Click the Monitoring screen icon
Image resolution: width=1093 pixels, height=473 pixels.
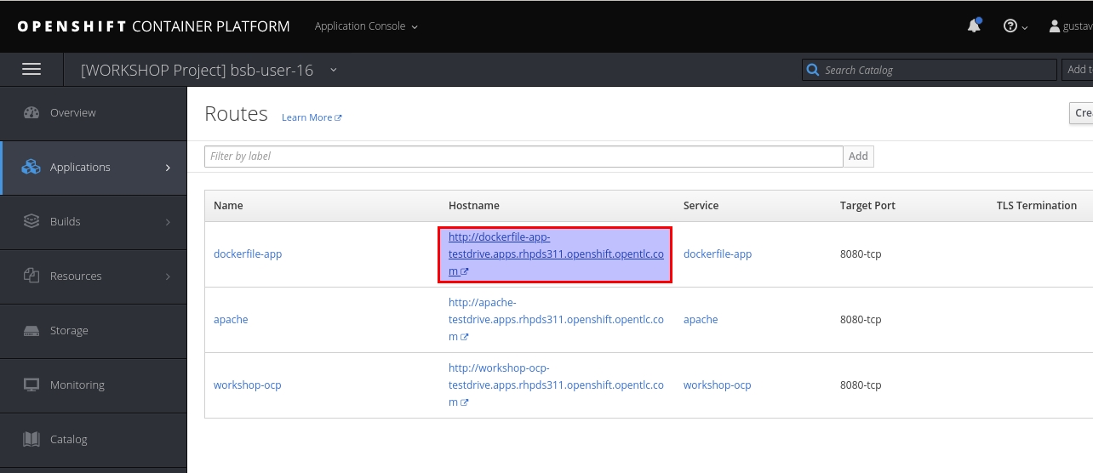pyautogui.click(x=31, y=385)
